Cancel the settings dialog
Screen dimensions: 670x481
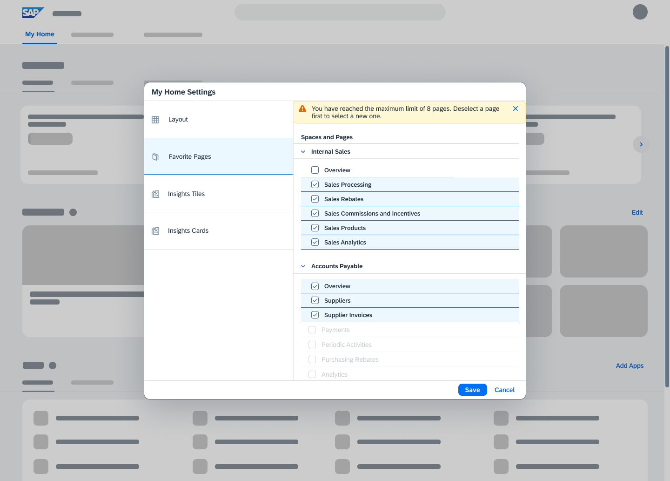coord(504,390)
